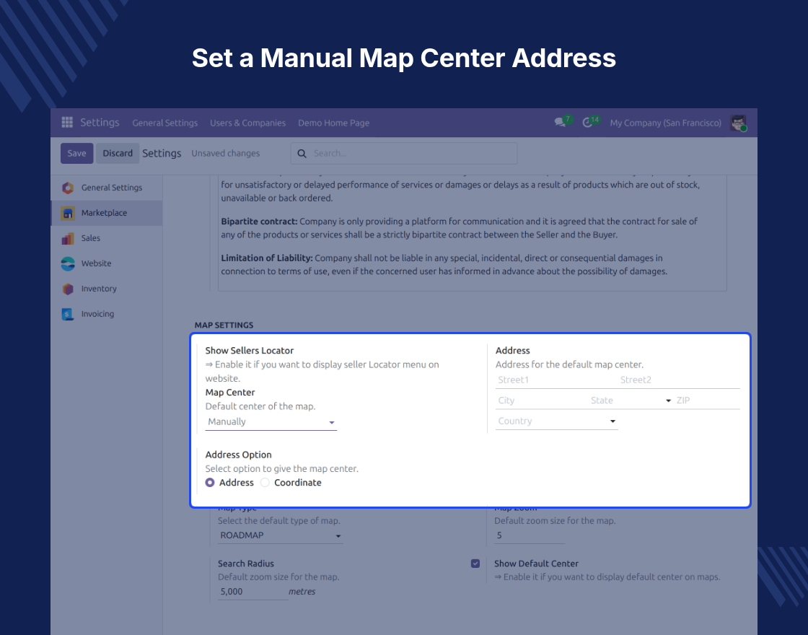The height and width of the screenshot is (635, 808).
Task: Click the Discard button
Action: point(118,153)
